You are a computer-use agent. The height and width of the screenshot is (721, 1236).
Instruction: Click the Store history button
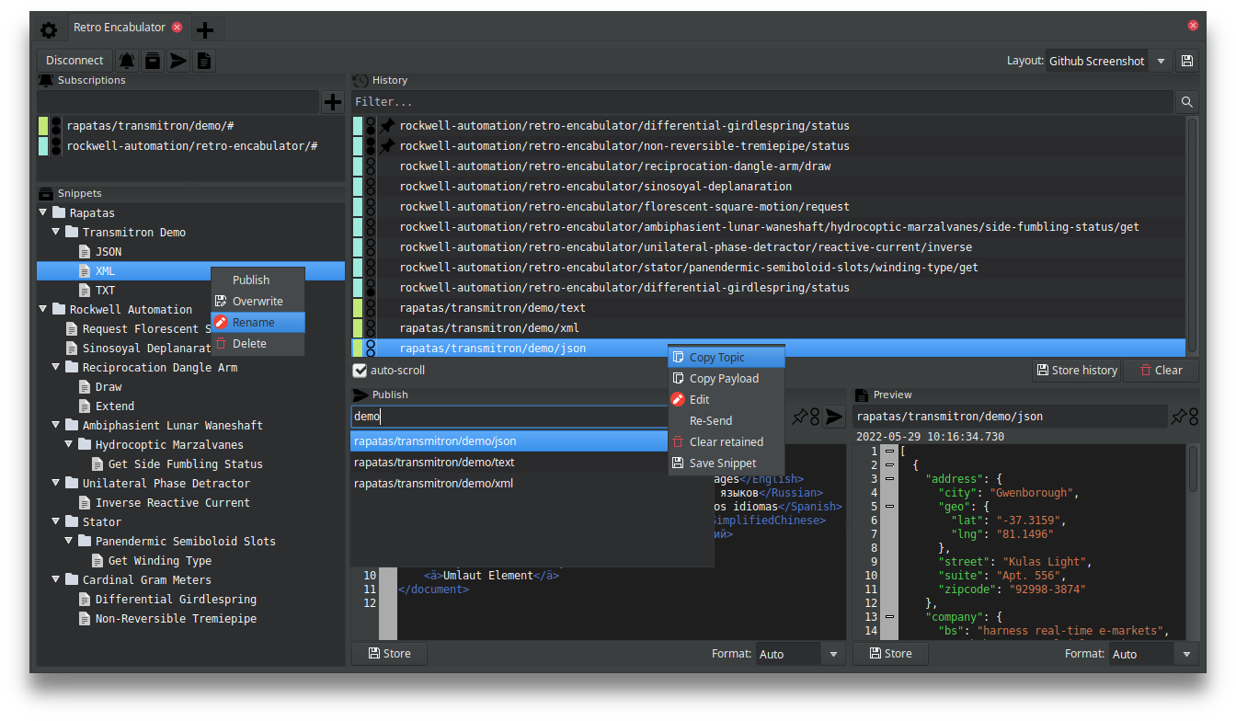(x=1076, y=370)
